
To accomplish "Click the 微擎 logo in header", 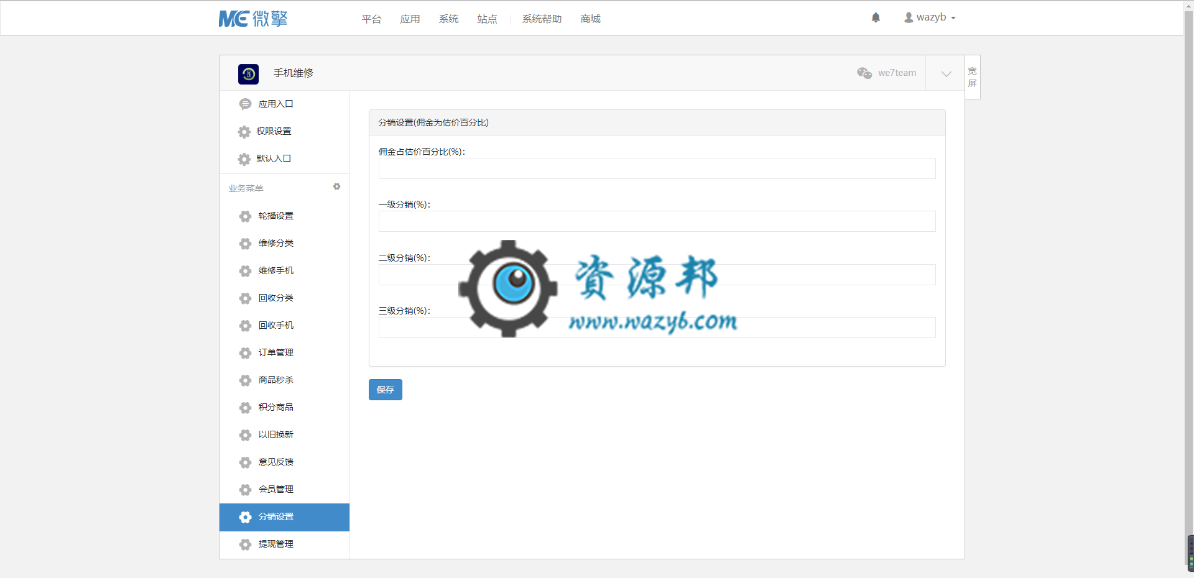I will [253, 19].
